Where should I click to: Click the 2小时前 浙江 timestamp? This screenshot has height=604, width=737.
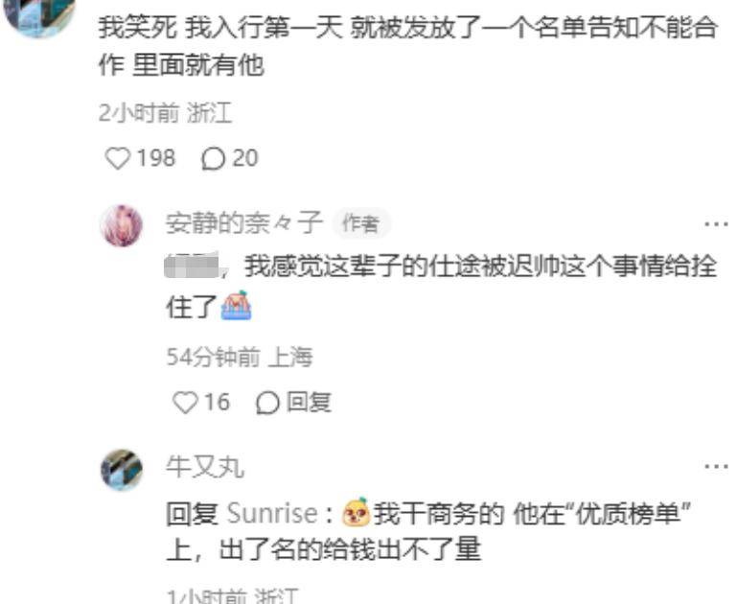pyautogui.click(x=166, y=113)
